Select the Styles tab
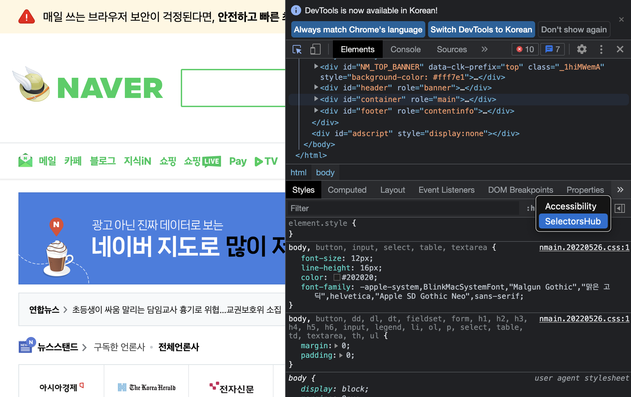 [303, 190]
